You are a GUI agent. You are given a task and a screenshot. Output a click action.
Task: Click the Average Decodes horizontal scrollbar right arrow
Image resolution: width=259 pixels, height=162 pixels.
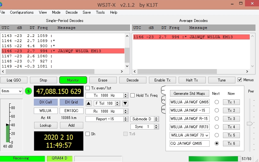point(247,71)
